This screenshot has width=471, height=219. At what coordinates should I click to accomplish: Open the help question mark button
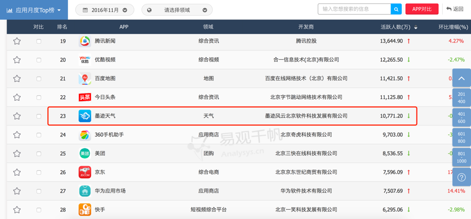pyautogui.click(x=461, y=177)
